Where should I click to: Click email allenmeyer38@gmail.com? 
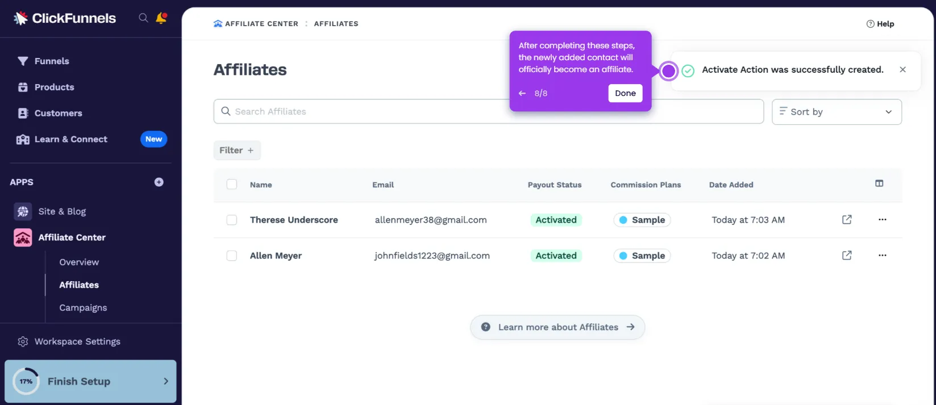point(431,220)
